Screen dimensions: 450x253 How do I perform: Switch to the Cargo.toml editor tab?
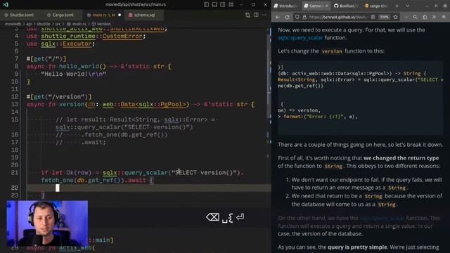[60, 15]
